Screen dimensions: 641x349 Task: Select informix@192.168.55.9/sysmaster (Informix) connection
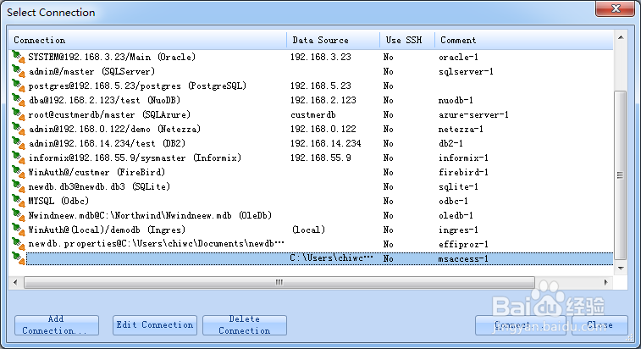point(135,158)
